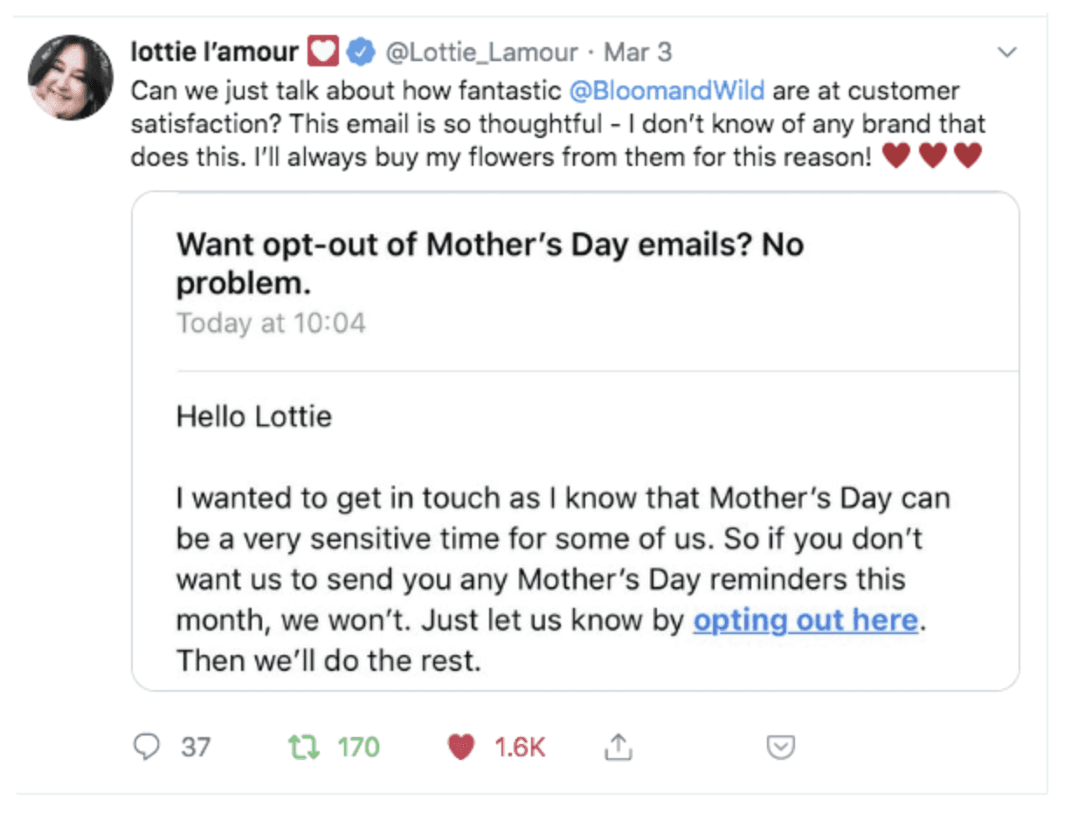The image size is (1078, 821).
Task: Click the share upload arrow icon
Action: pyautogui.click(x=618, y=746)
